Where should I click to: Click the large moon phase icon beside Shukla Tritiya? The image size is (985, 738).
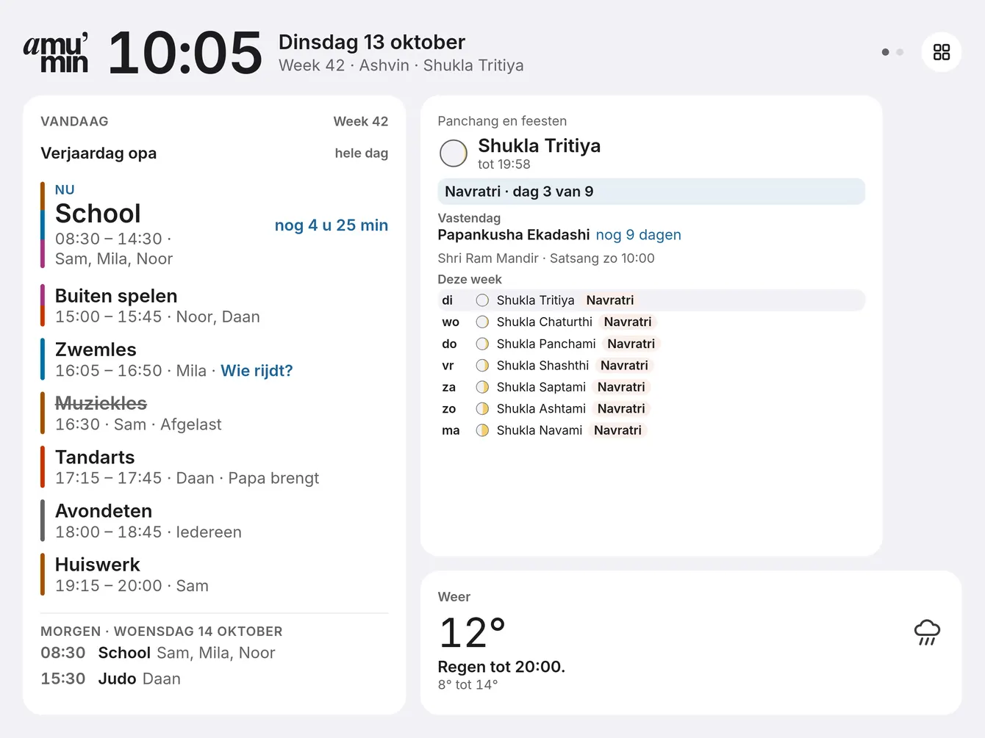(x=454, y=153)
